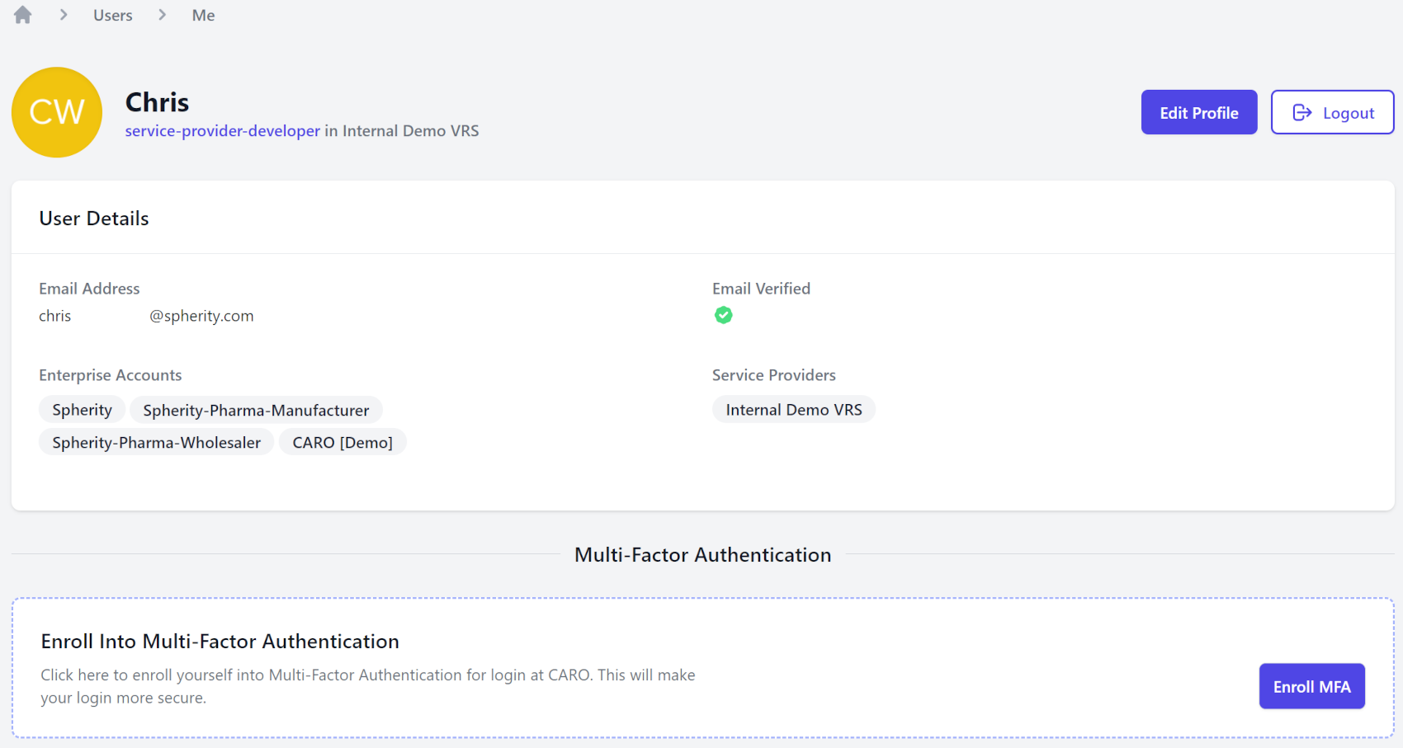Image resolution: width=1403 pixels, height=748 pixels.
Task: Open Chris's CW avatar circle
Action: 56,112
